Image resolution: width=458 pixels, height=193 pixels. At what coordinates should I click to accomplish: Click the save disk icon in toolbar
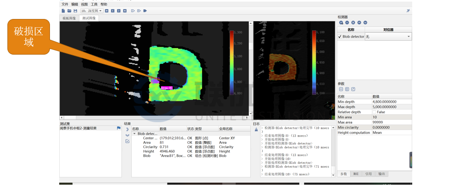coord(74,11)
